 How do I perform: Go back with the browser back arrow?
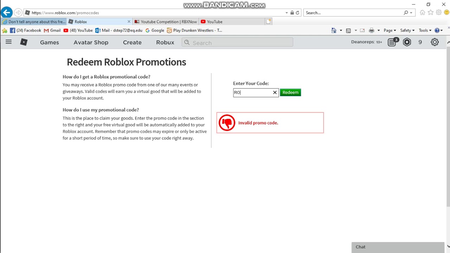pyautogui.click(x=6, y=13)
